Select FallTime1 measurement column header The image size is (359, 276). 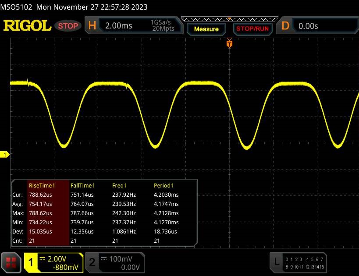click(83, 186)
